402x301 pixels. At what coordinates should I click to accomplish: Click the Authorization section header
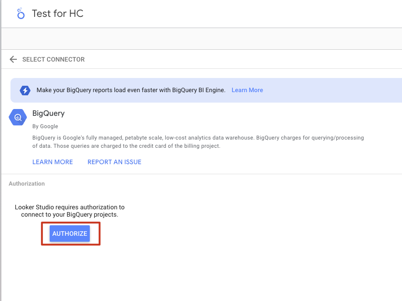pos(26,184)
